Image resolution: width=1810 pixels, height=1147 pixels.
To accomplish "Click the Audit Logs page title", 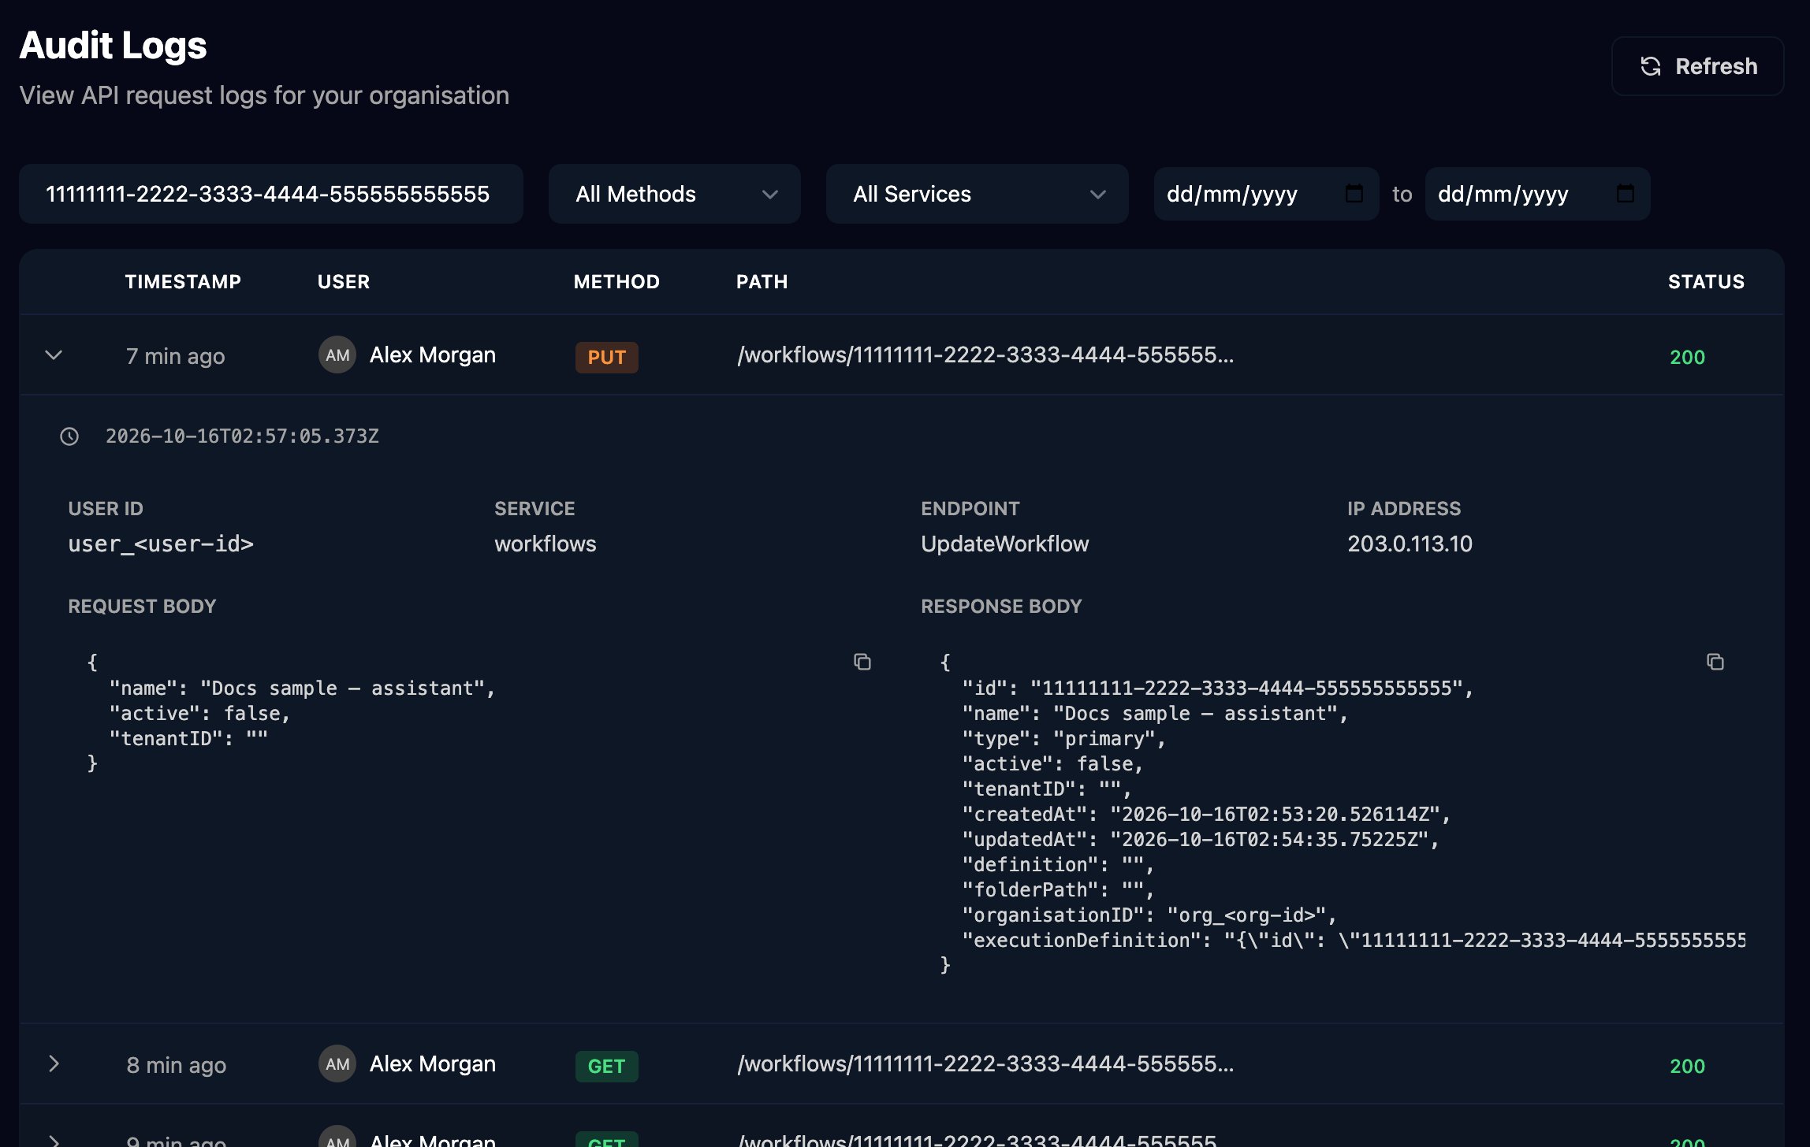I will pyautogui.click(x=113, y=46).
